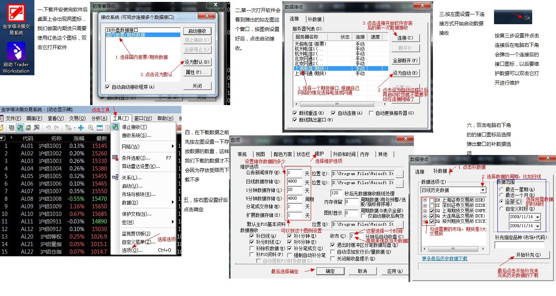Screen dimensions: 556x296
Task: Click 开始补充(S) button
Action: pos(528,255)
